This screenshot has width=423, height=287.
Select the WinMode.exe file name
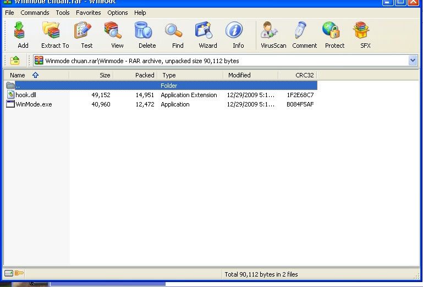click(x=34, y=104)
